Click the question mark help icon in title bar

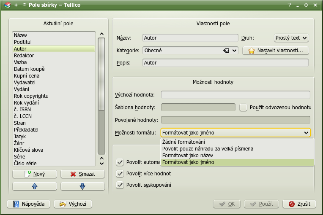pyautogui.click(x=289, y=5)
